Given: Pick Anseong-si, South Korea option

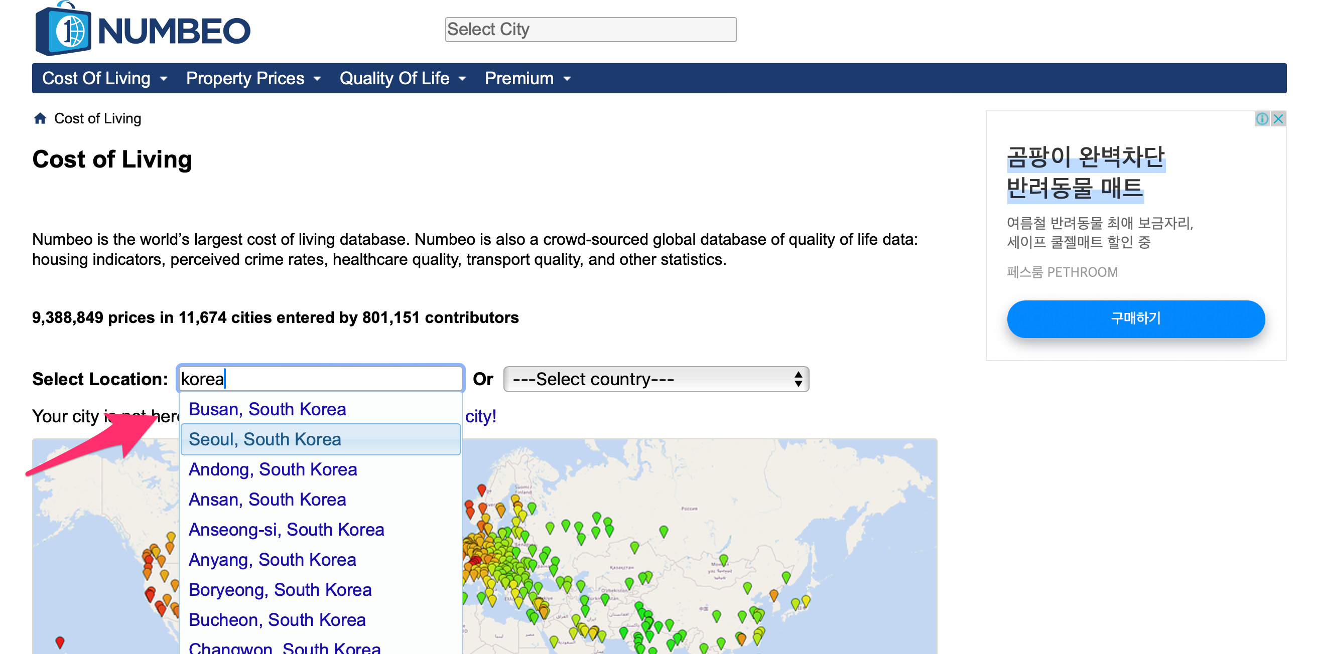Looking at the screenshot, I should (286, 530).
